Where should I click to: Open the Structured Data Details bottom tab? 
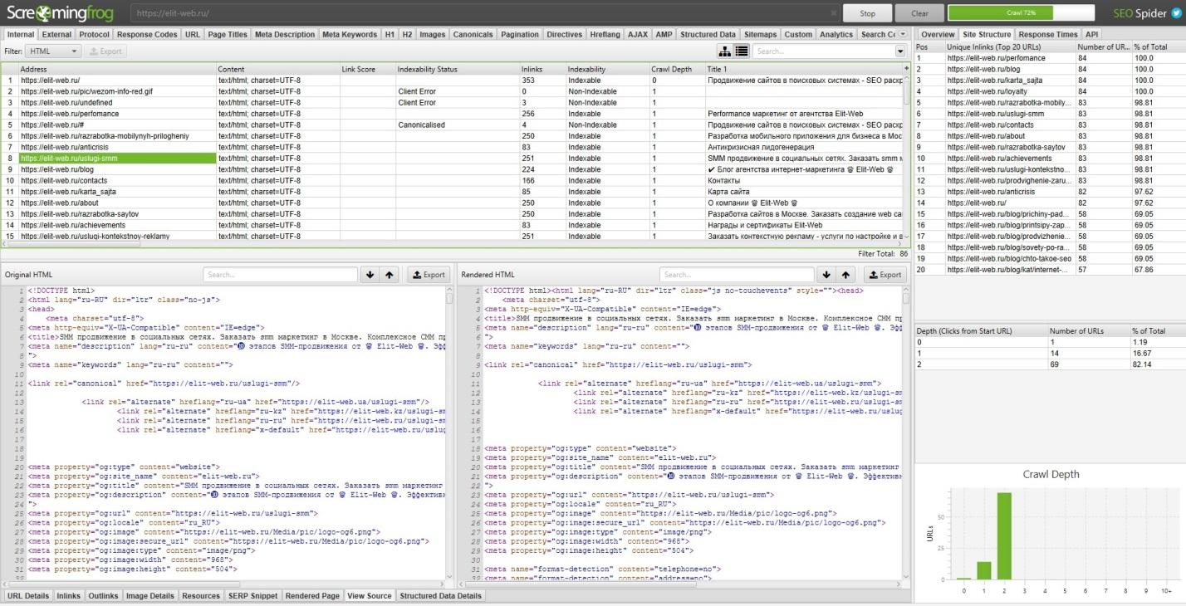(x=440, y=596)
